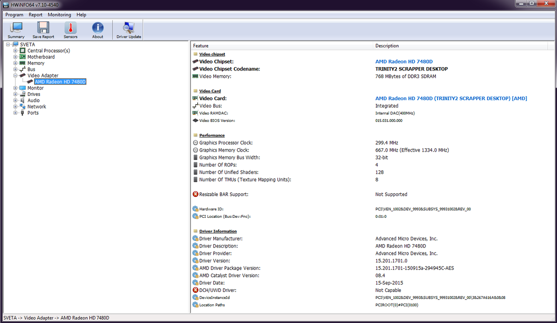Collapse the Video Adapter node
The width and height of the screenshot is (557, 323).
[16, 76]
